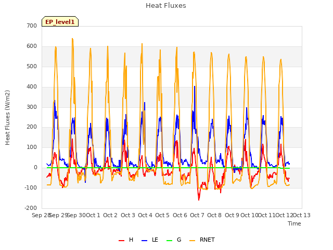Click the orange RNET legend swatch

pos(192,241)
